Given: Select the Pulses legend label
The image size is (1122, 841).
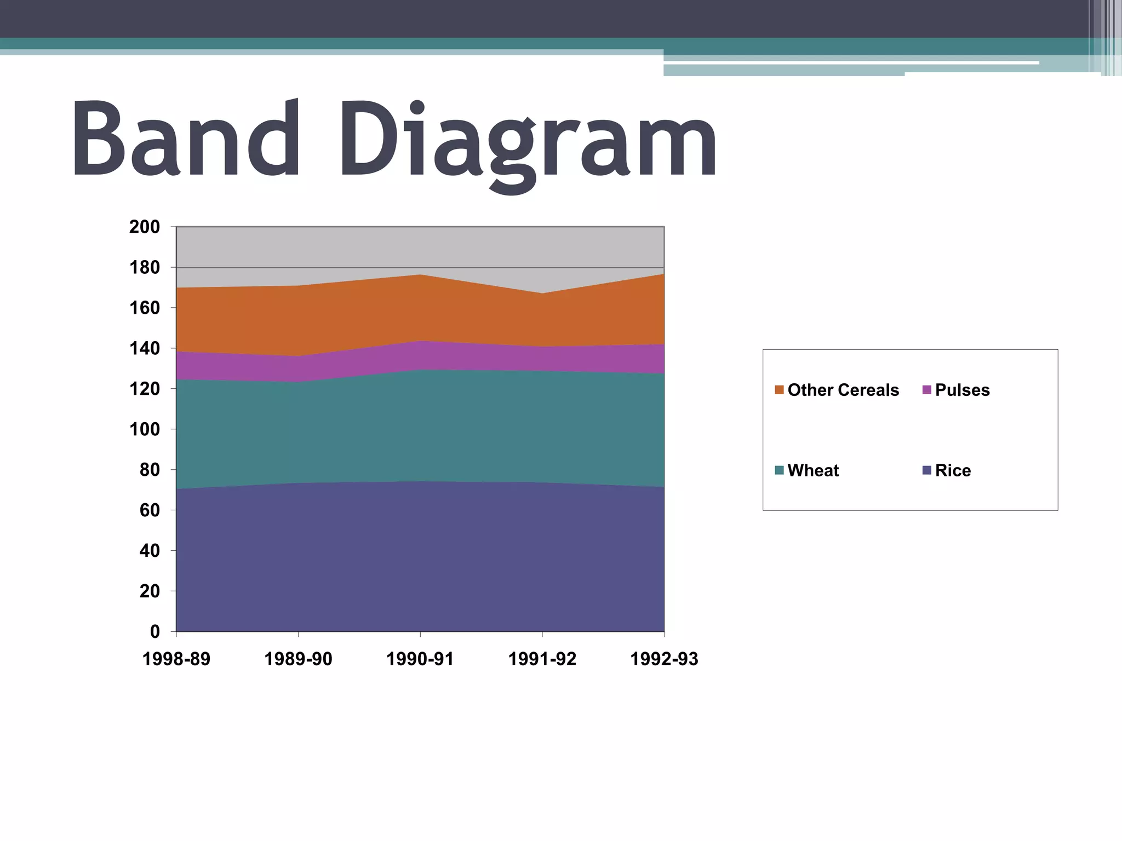Looking at the screenshot, I should point(962,390).
